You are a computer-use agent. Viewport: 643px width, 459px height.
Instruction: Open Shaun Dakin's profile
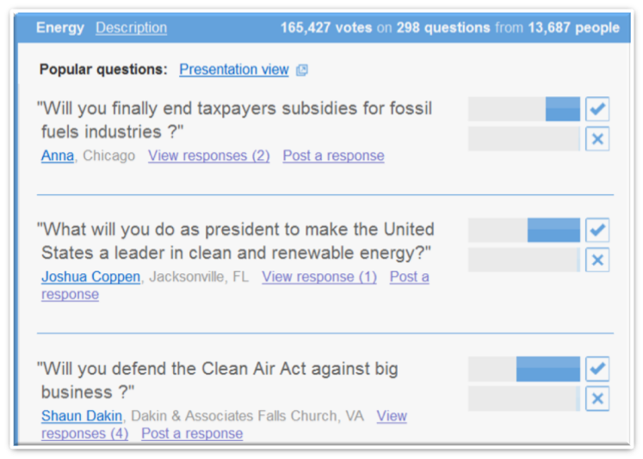[82, 416]
